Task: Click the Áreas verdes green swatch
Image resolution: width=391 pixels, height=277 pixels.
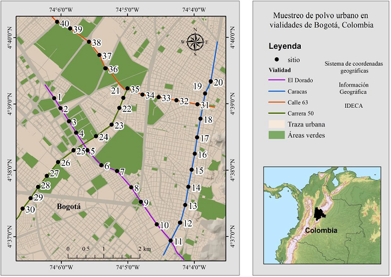Action: 276,135
